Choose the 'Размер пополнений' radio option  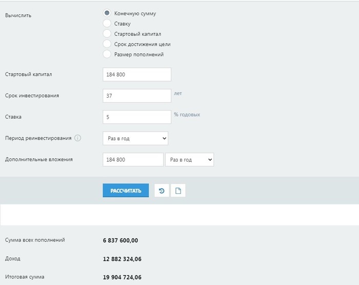point(107,54)
